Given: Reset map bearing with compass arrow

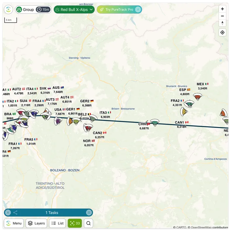Looking at the screenshot, I should coord(222,23).
